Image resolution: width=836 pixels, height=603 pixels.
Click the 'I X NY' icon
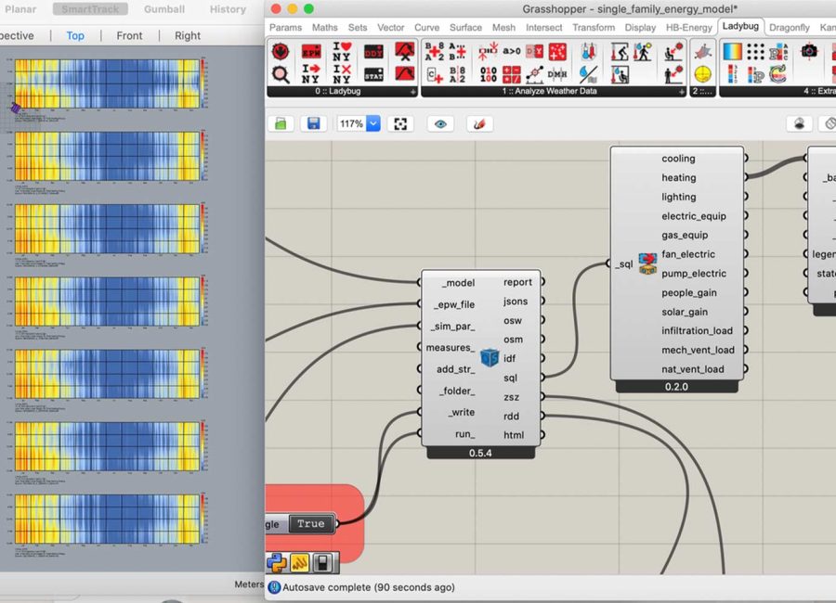[342, 74]
